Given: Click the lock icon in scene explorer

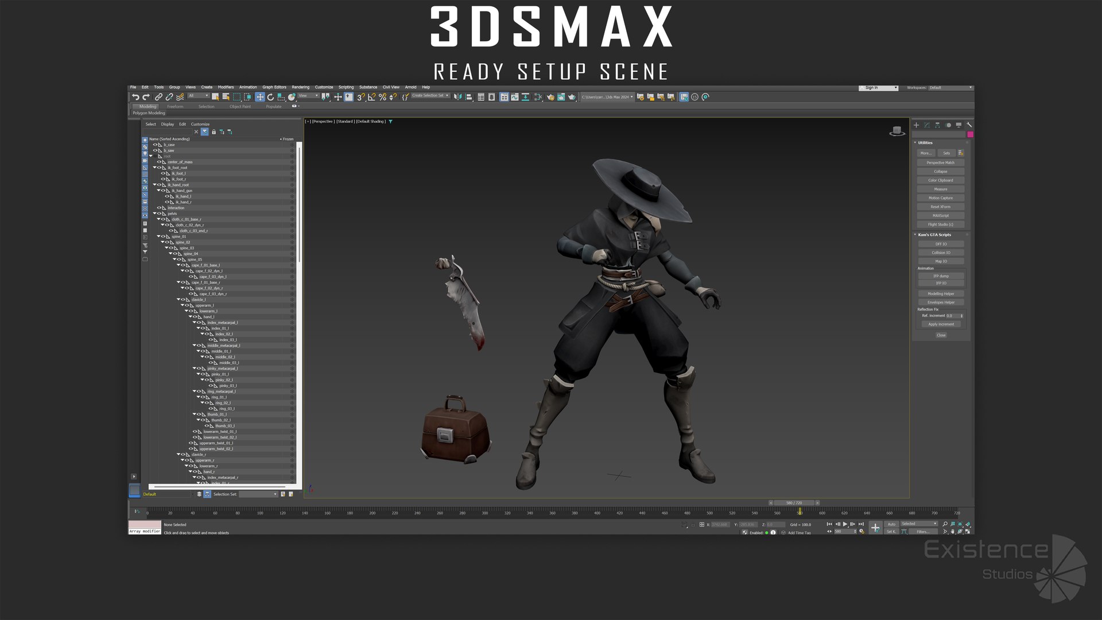Looking at the screenshot, I should coord(214,132).
